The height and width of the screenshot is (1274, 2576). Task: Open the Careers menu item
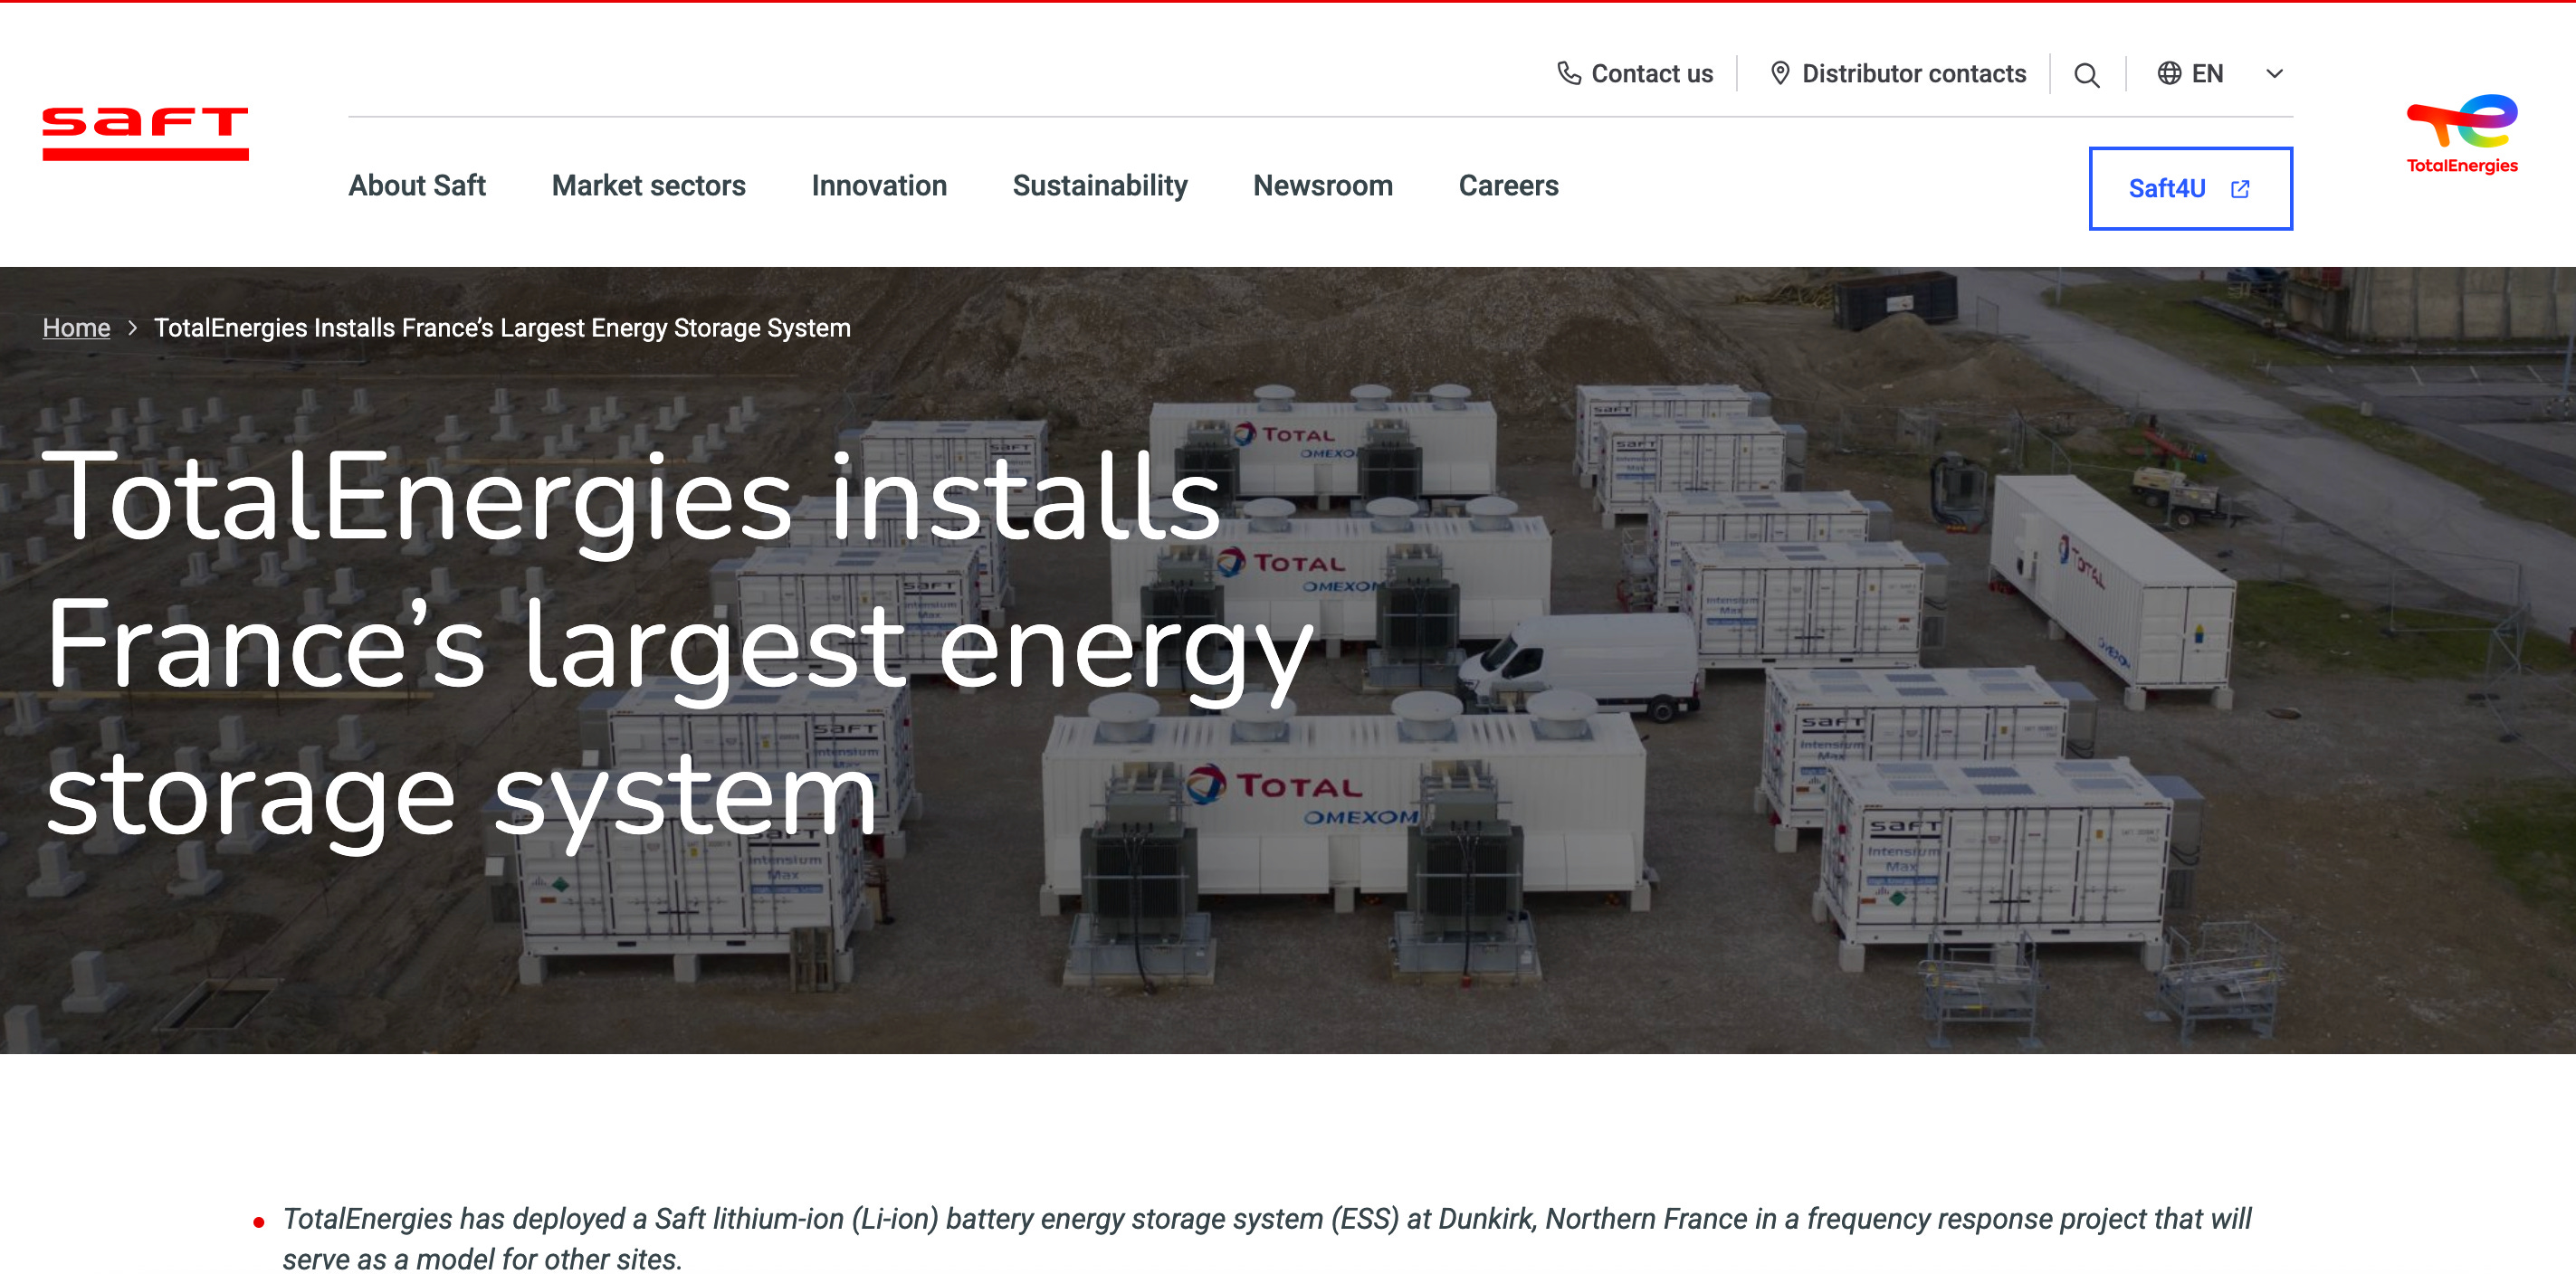(1507, 186)
